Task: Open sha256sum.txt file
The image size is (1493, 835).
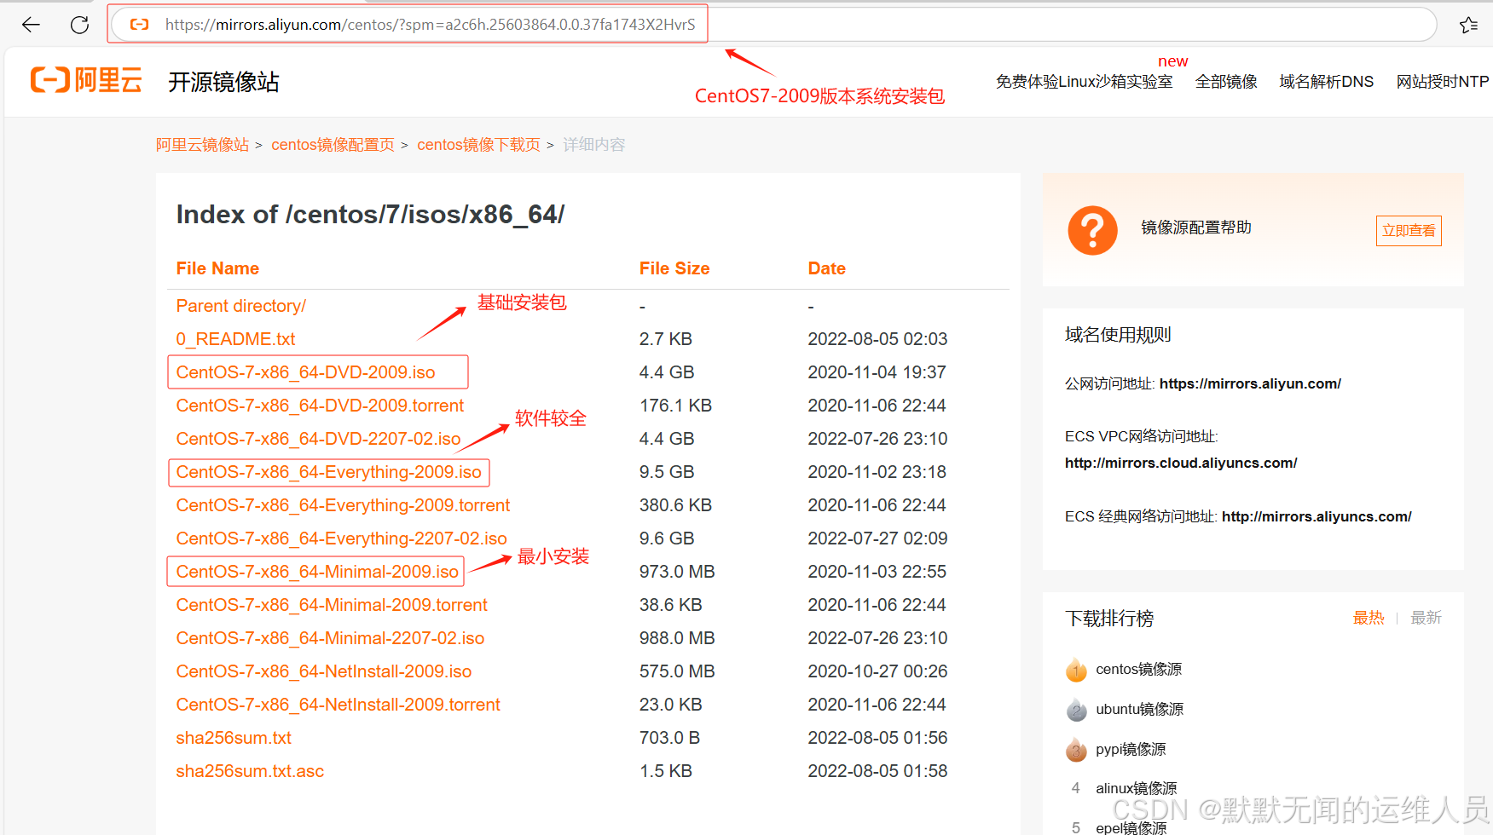Action: pos(234,738)
